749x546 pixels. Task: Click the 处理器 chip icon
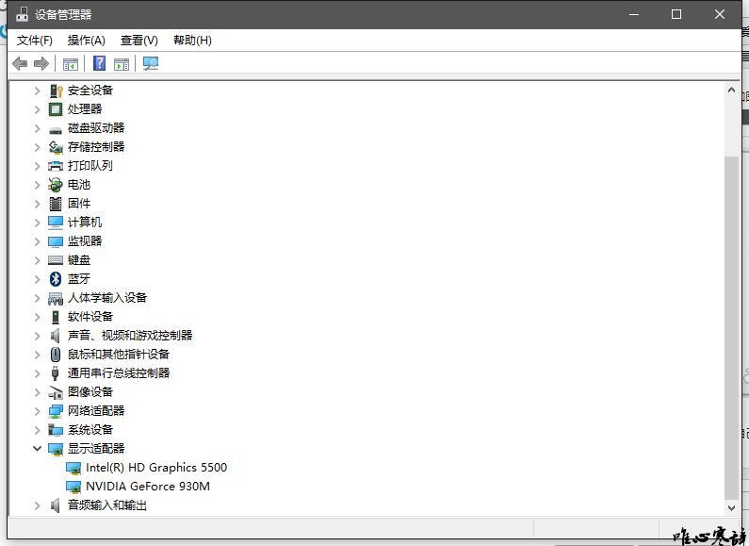click(x=56, y=109)
